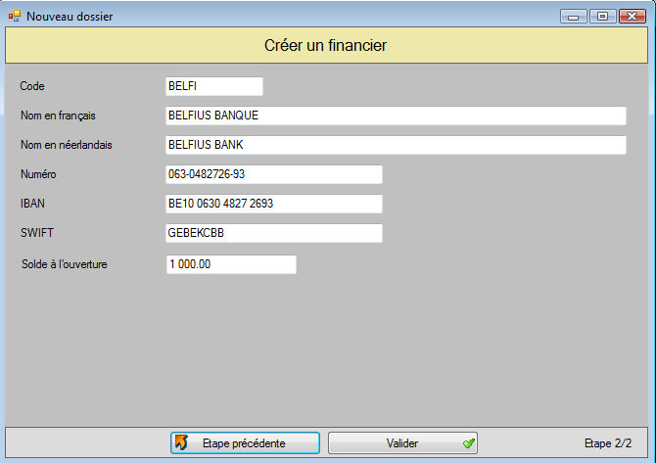Maximize the Nouveau dossier window
The image size is (656, 463).
tap(600, 16)
